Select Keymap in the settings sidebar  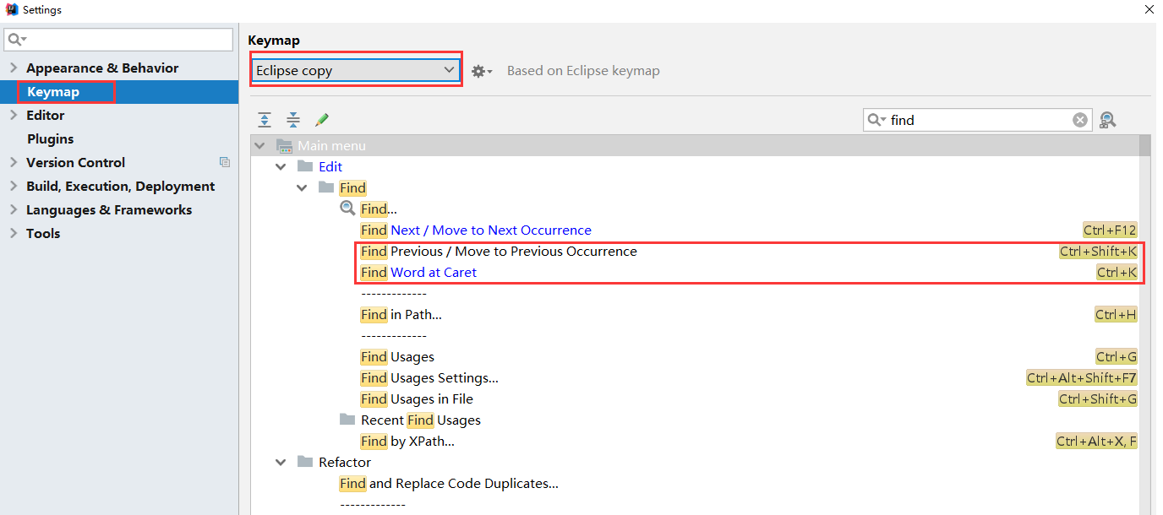pyautogui.click(x=53, y=91)
